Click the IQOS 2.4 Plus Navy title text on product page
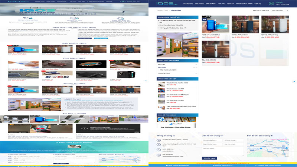 (x=239, y=35)
